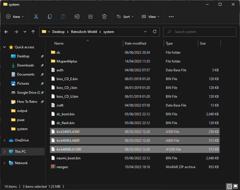The image size is (240, 190).
Task: Open the View layout dropdown
Action: (x=150, y=16)
